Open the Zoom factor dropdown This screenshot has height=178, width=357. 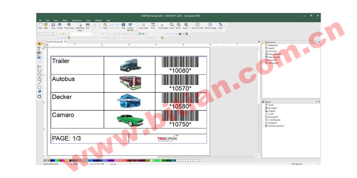[x=166, y=25]
